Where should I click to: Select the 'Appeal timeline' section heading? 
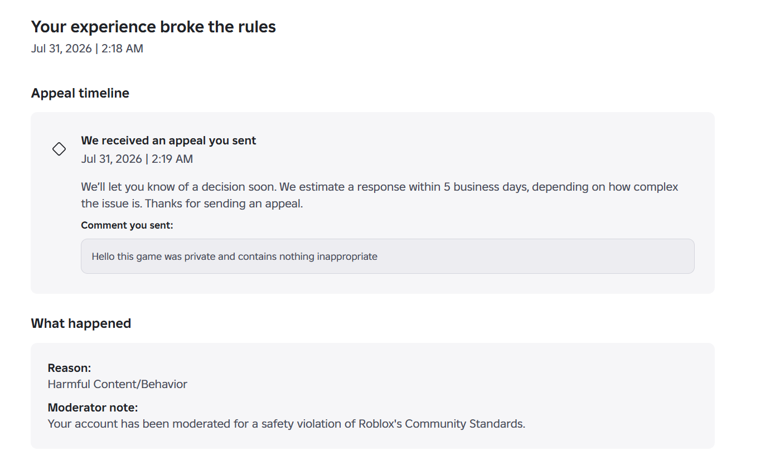[x=80, y=93]
